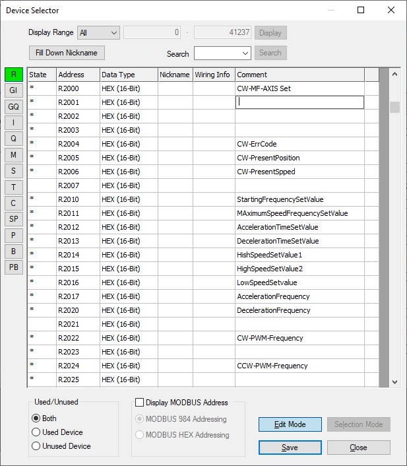407x466 pixels.
Task: Click the Wiring Info cell of row R2012
Action: [x=214, y=227]
